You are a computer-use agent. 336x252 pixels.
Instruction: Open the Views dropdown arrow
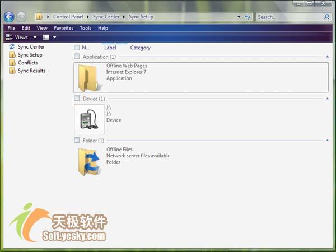35,38
